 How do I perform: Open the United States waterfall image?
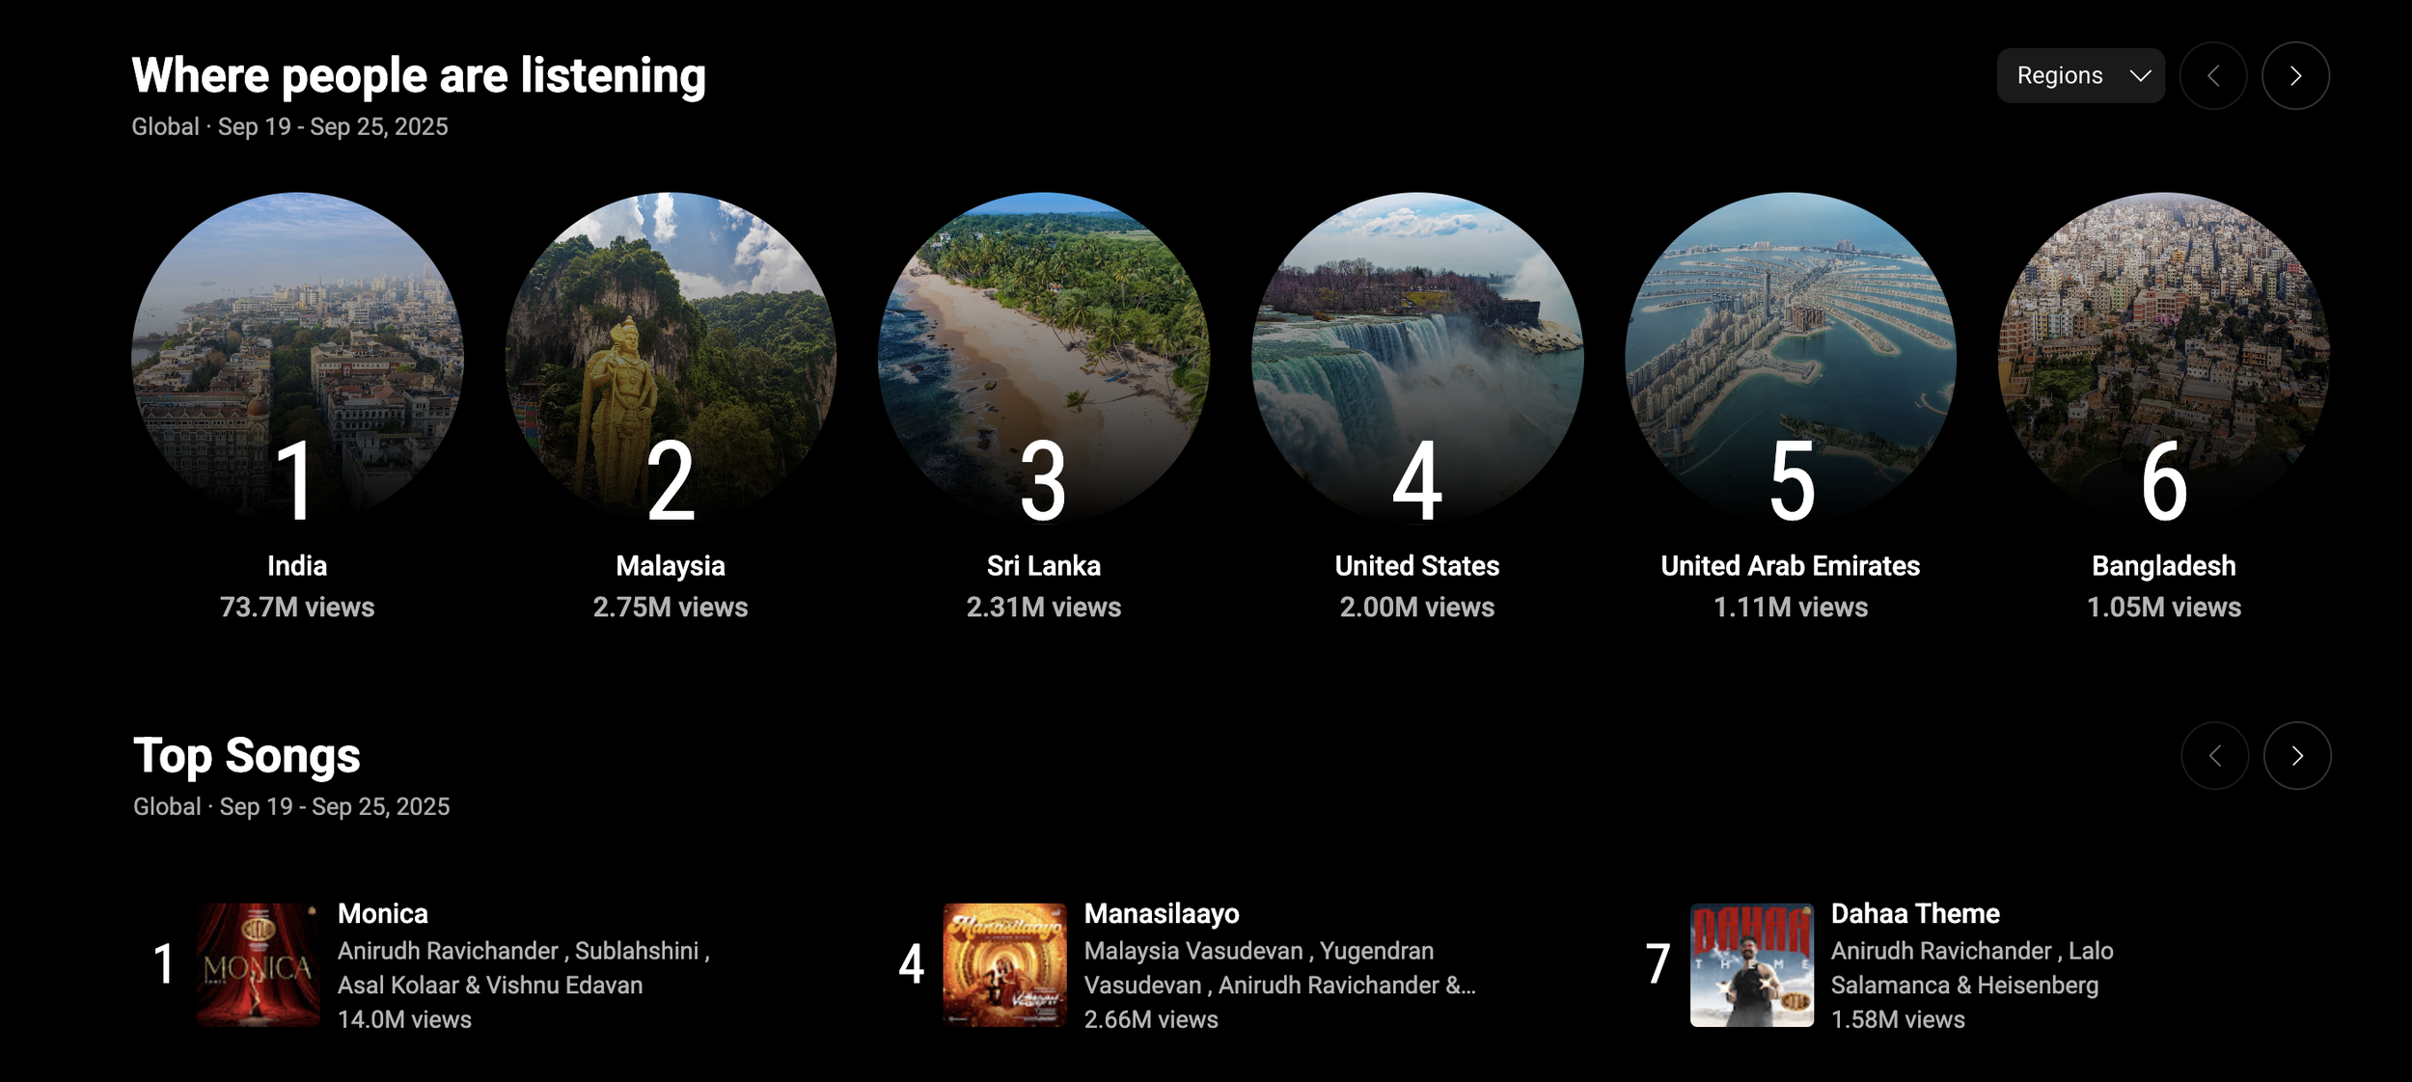1417,358
